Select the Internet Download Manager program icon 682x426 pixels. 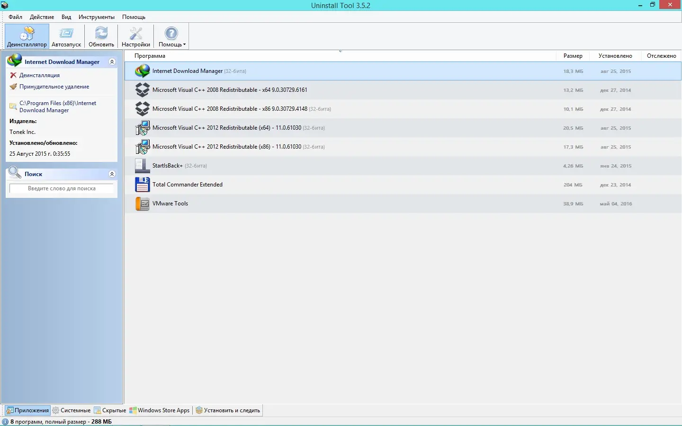(142, 71)
